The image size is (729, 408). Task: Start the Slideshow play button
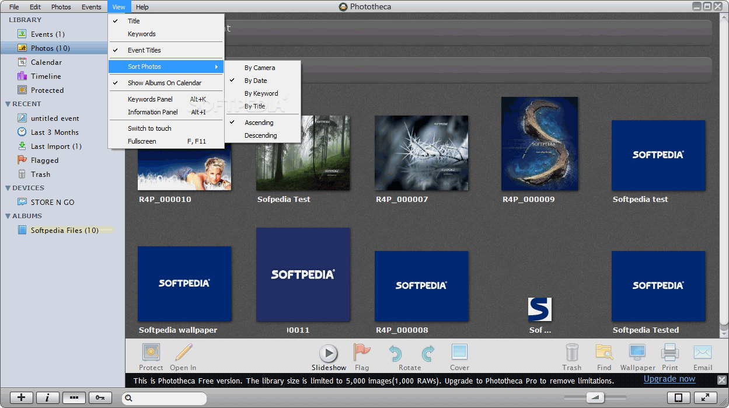click(329, 353)
